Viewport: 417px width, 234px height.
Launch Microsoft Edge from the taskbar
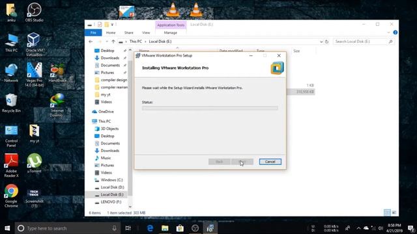[x=150, y=228]
